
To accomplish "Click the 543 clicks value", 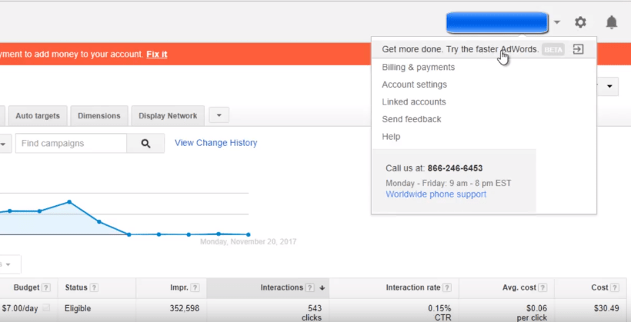I will point(312,313).
